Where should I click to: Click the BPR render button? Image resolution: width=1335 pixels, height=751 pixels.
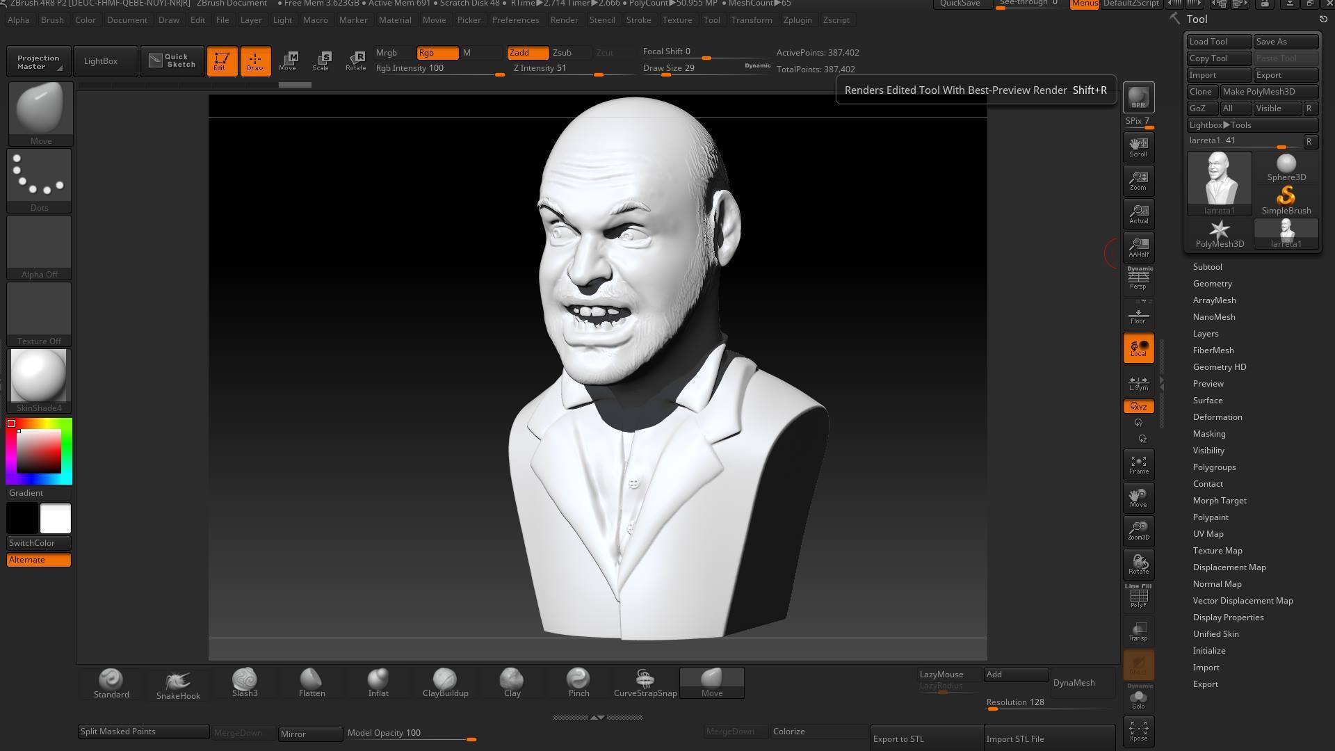pos(1138,97)
